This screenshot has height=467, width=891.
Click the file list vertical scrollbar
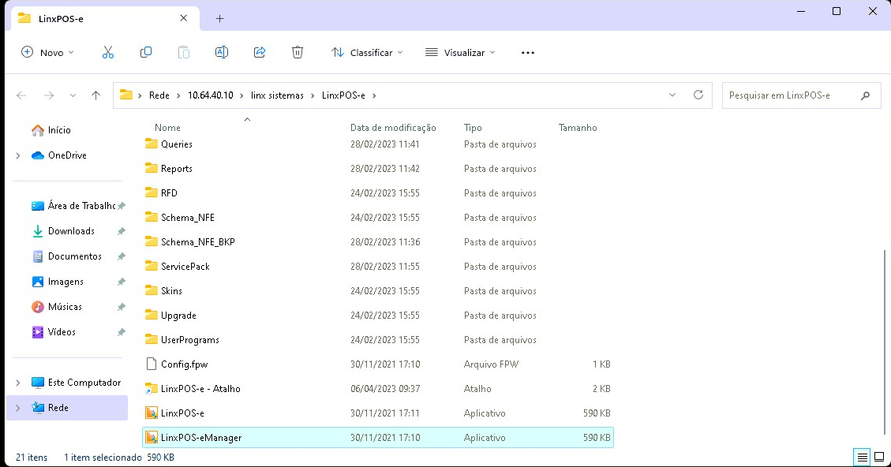point(884,341)
